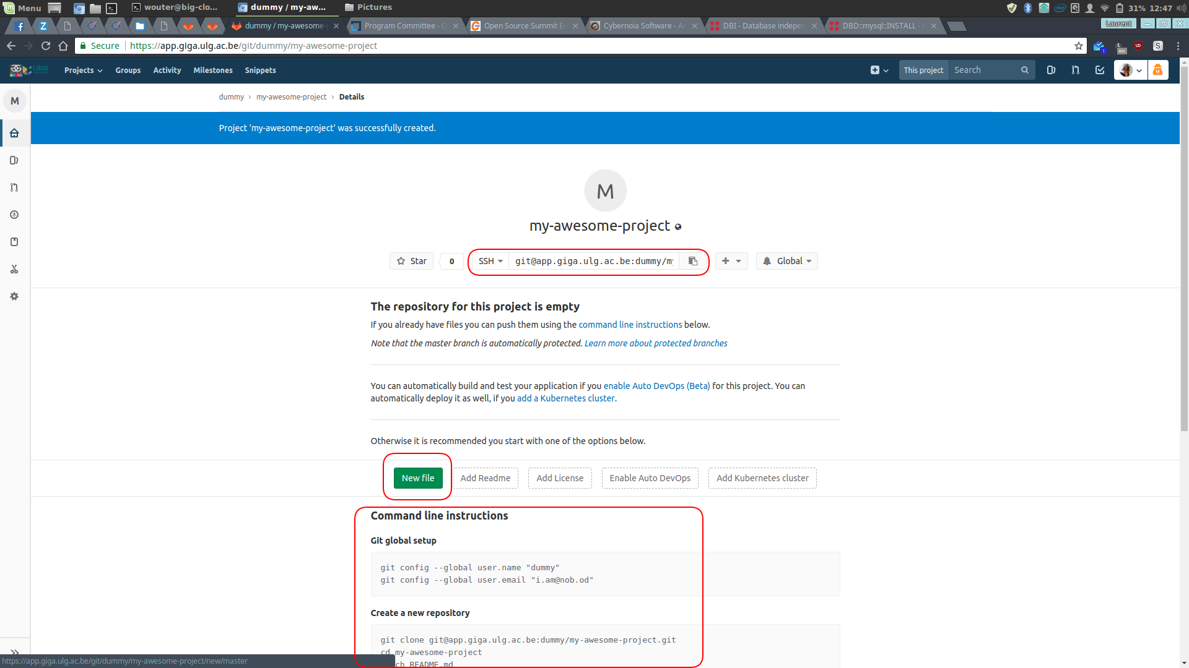Go to the browser home page

63,46
